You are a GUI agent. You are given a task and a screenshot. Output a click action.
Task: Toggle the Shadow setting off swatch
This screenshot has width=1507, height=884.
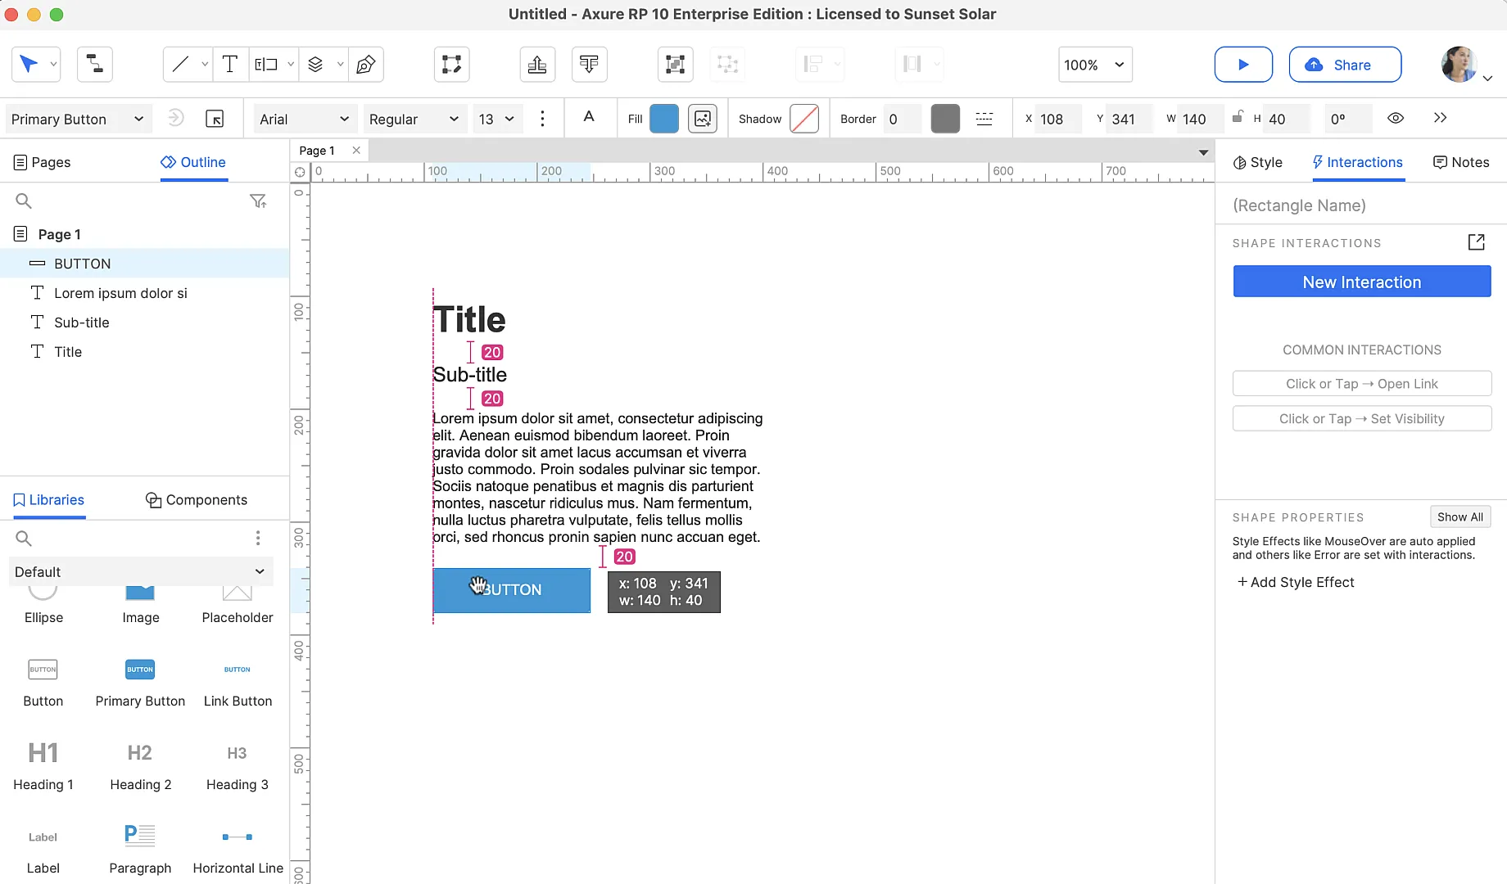coord(803,119)
